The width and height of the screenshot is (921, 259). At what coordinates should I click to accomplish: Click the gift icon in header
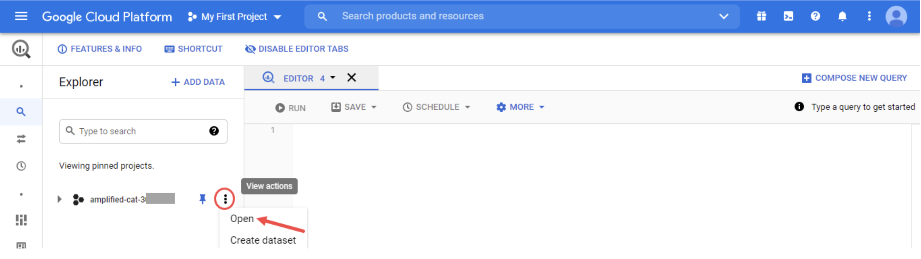click(761, 16)
